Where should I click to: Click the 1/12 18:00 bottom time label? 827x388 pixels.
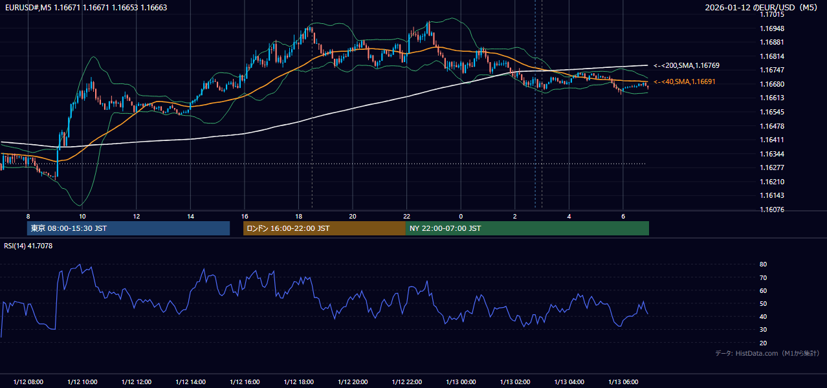pos(298,382)
